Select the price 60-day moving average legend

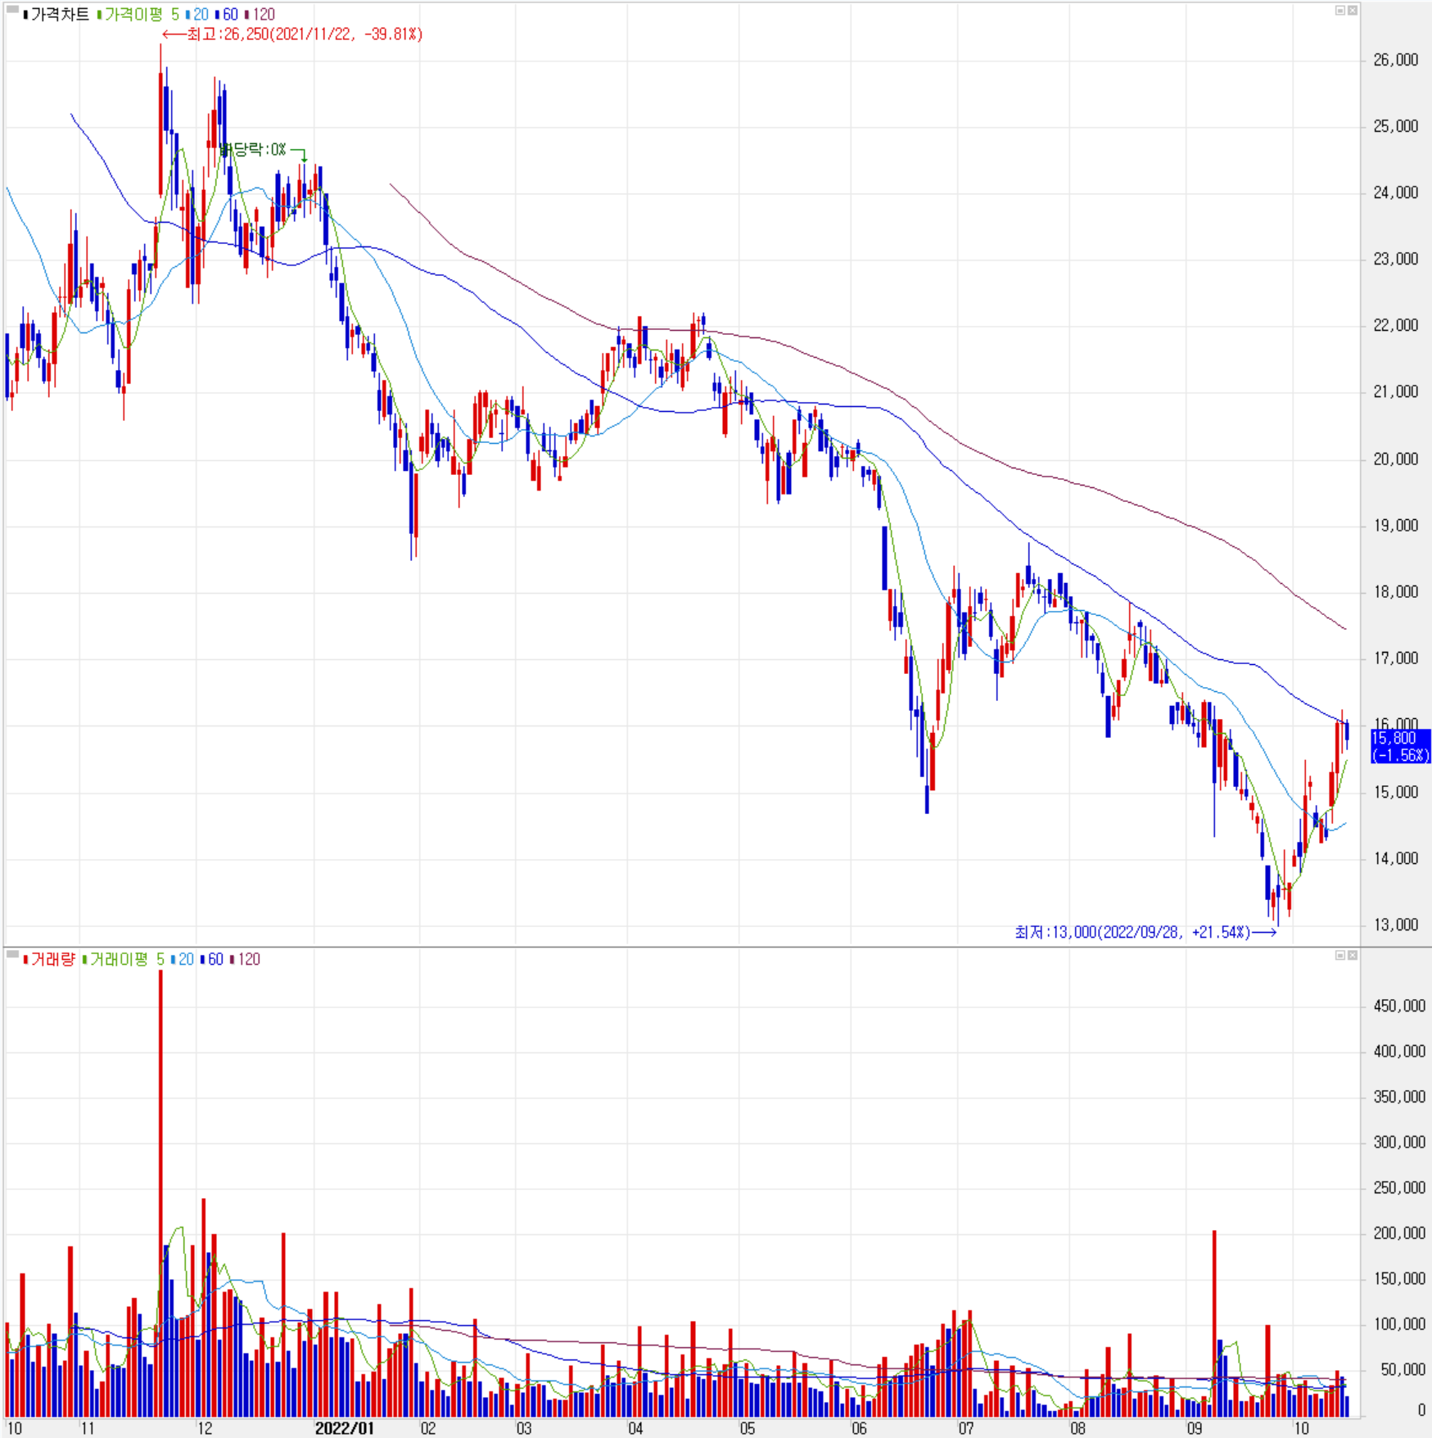(x=227, y=15)
